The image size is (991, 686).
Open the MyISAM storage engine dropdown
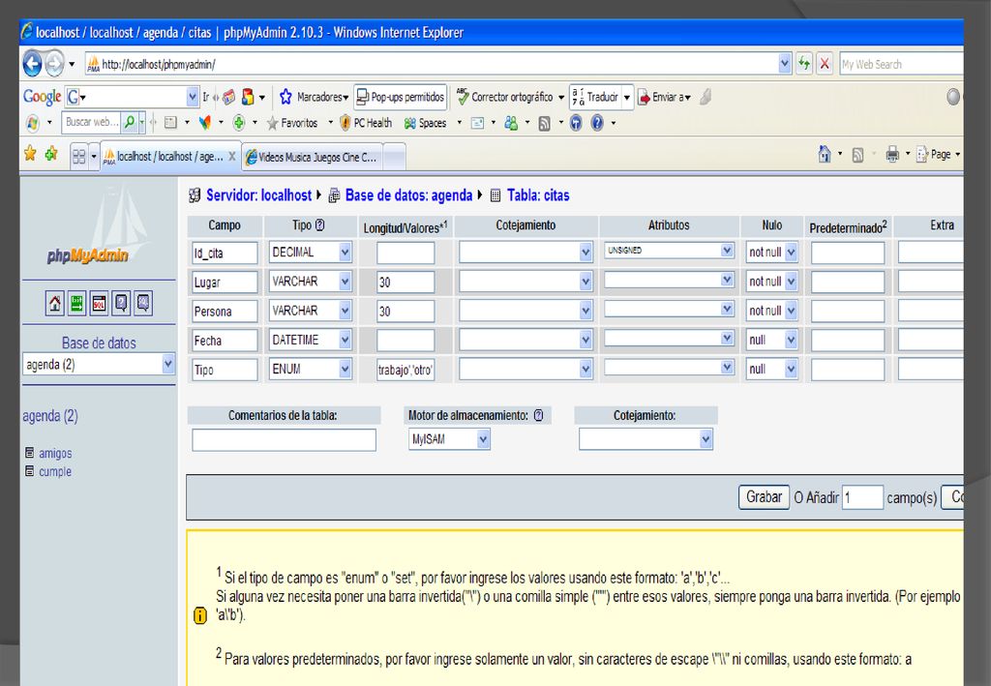pos(483,439)
